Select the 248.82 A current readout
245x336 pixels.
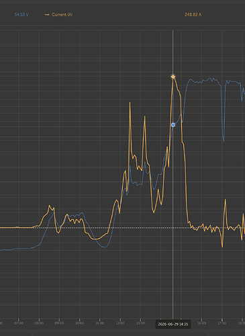pyautogui.click(x=193, y=15)
